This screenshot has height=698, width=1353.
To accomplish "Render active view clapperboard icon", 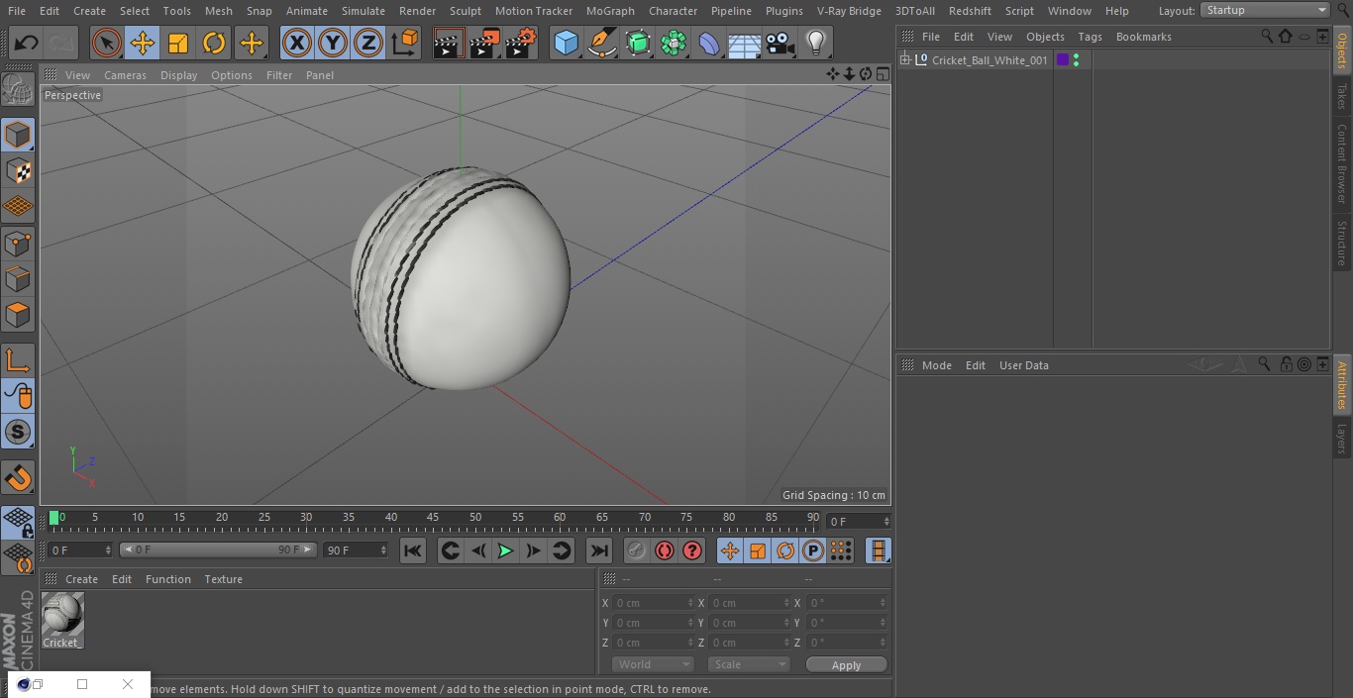I will pyautogui.click(x=449, y=43).
